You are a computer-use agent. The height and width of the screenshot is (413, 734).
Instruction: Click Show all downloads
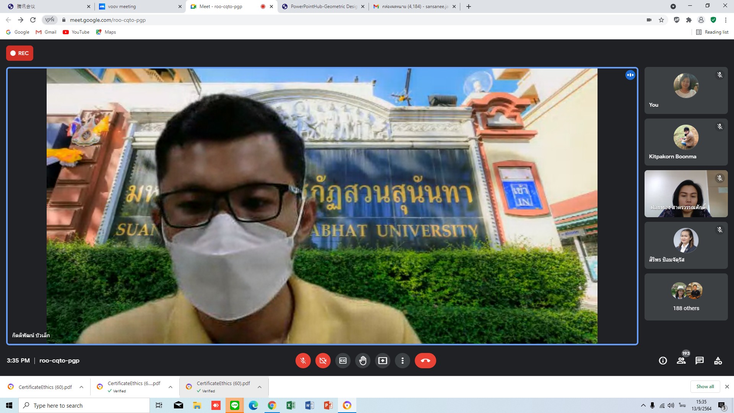click(x=705, y=387)
